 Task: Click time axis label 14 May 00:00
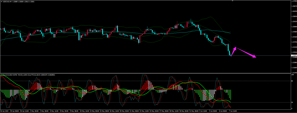(x=94, y=111)
